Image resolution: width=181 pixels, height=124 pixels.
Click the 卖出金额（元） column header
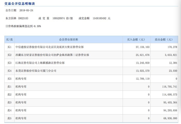[x=164, y=40]
